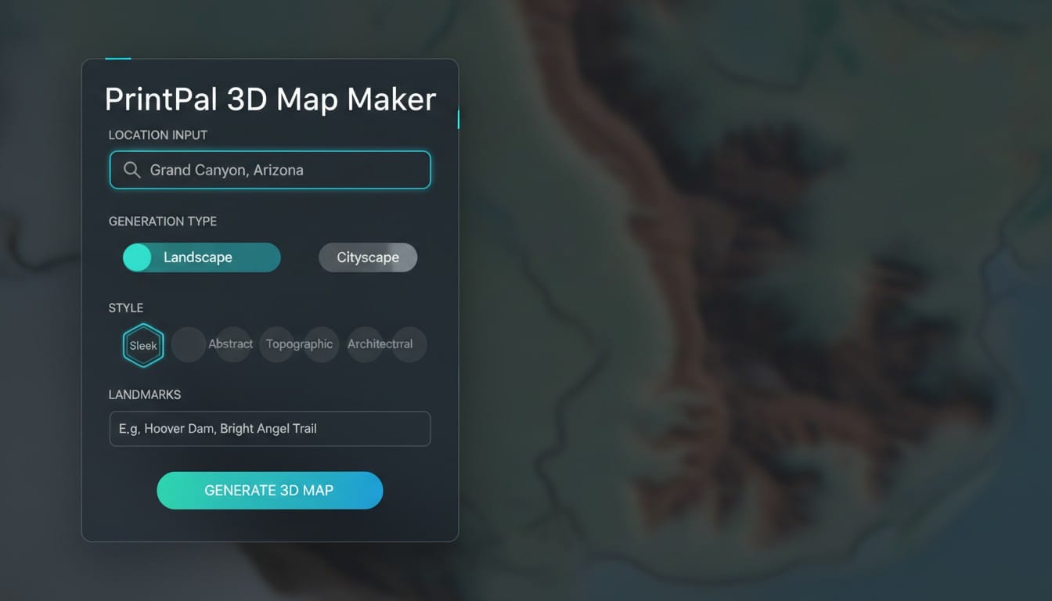Click the search magnifier icon in location field
Viewport: 1052px width, 601px height.
click(x=132, y=170)
